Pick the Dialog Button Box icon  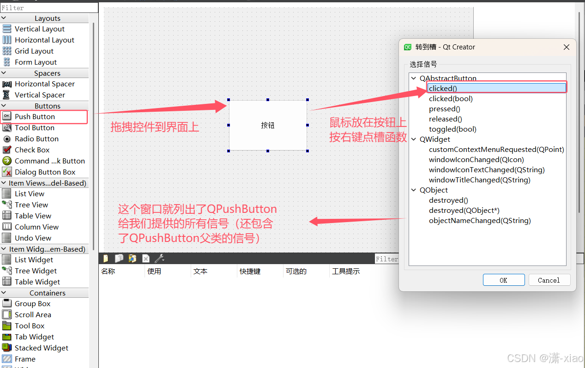(x=7, y=172)
